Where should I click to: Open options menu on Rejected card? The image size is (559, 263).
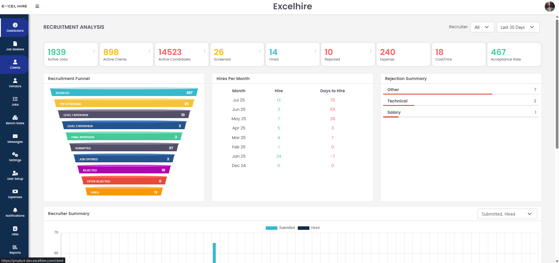point(371,51)
